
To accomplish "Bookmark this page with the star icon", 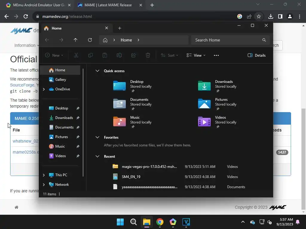I will (259, 17).
